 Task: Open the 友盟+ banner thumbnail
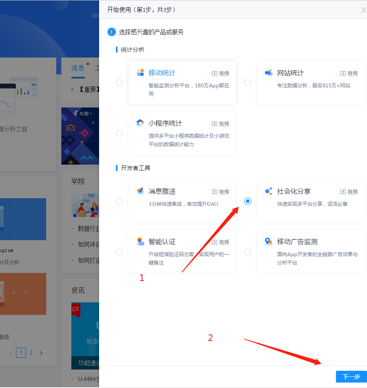(x=80, y=136)
